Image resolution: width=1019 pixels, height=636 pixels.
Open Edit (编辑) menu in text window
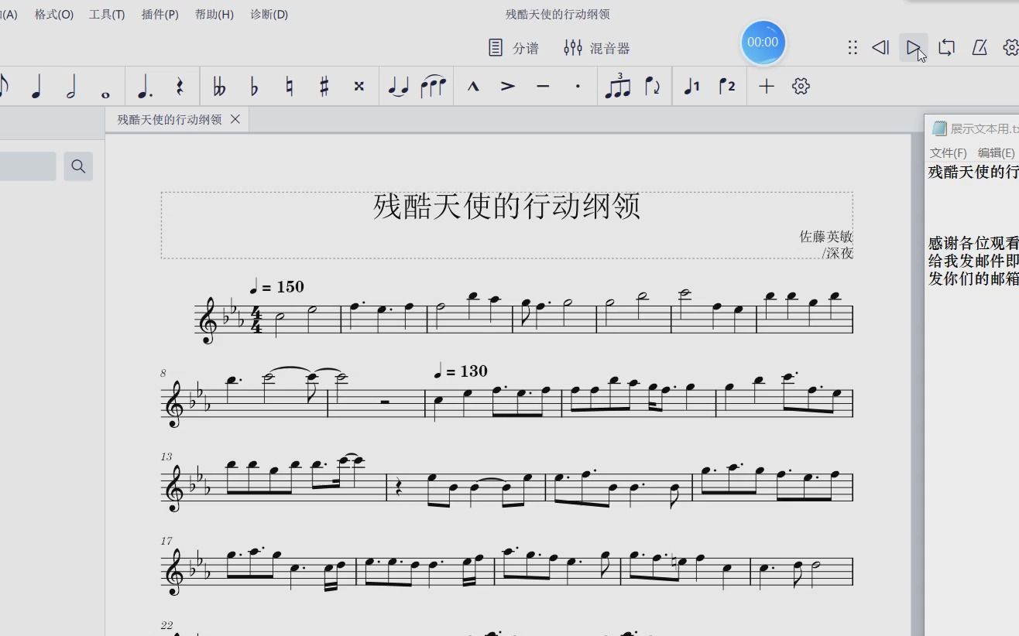pos(996,152)
